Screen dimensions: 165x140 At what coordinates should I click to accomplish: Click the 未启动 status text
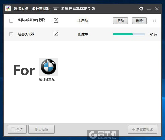83,21
